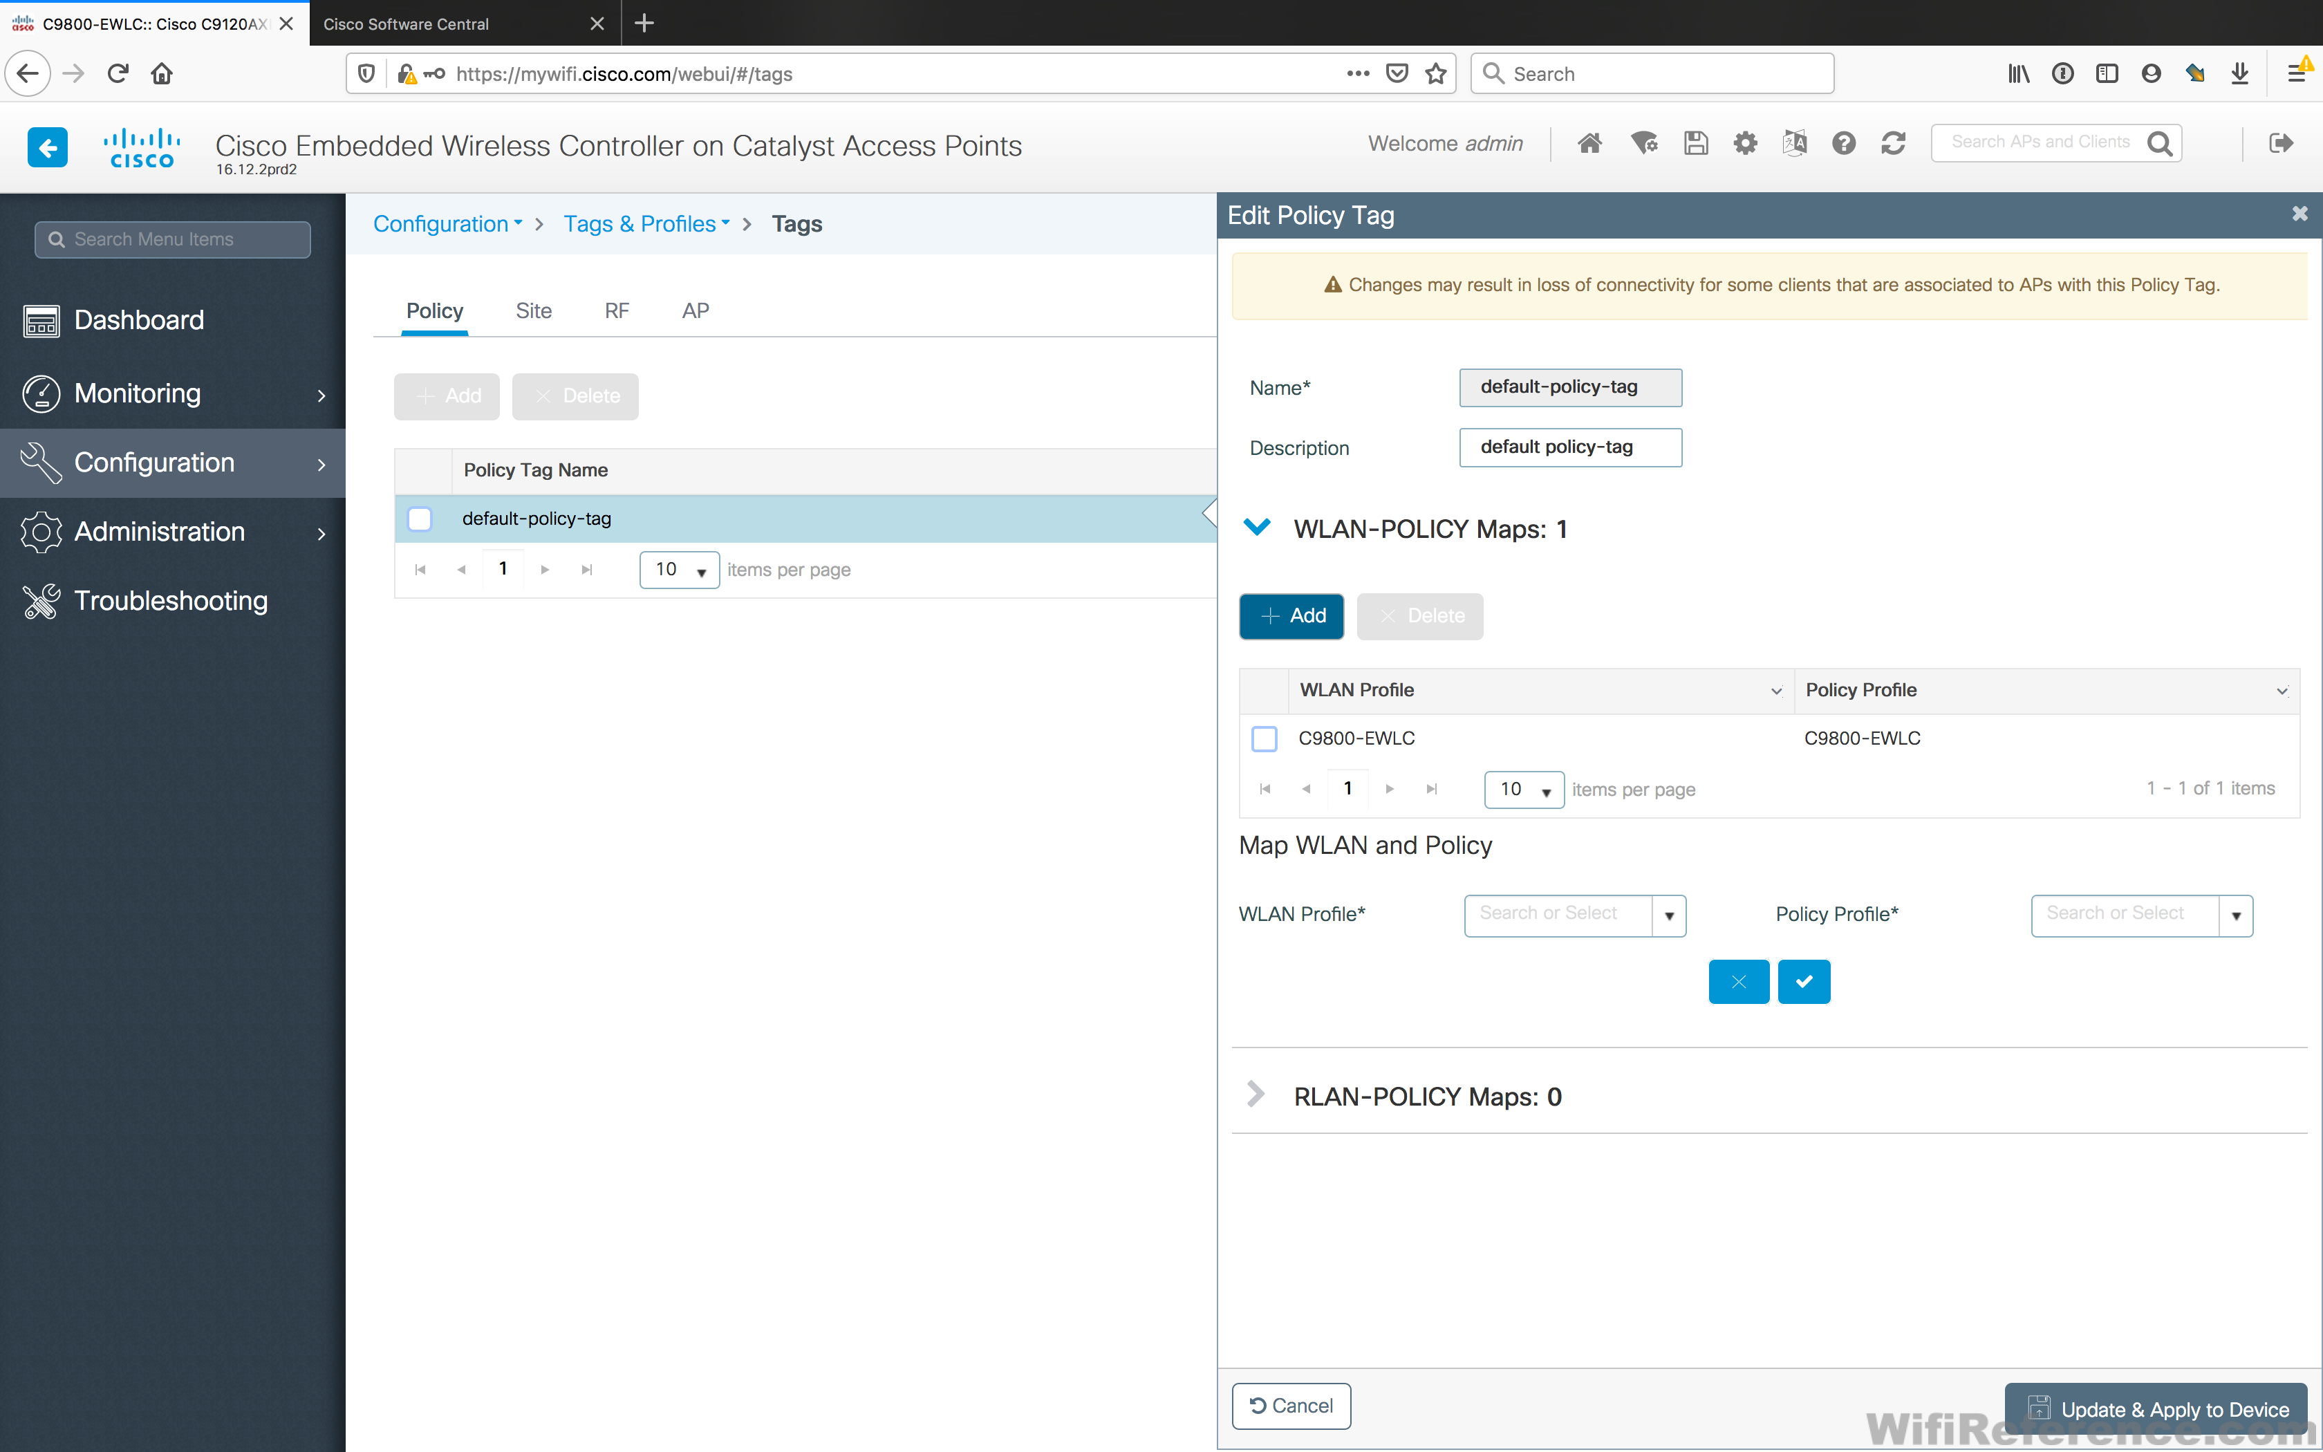Go to last page in policy tag list
The width and height of the screenshot is (2323, 1452).
[586, 570]
